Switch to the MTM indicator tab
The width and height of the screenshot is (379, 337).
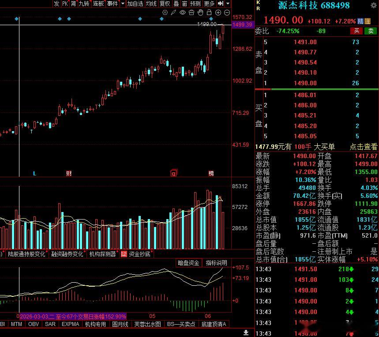pos(16,324)
